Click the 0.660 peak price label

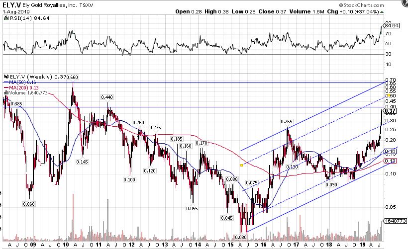72,77
